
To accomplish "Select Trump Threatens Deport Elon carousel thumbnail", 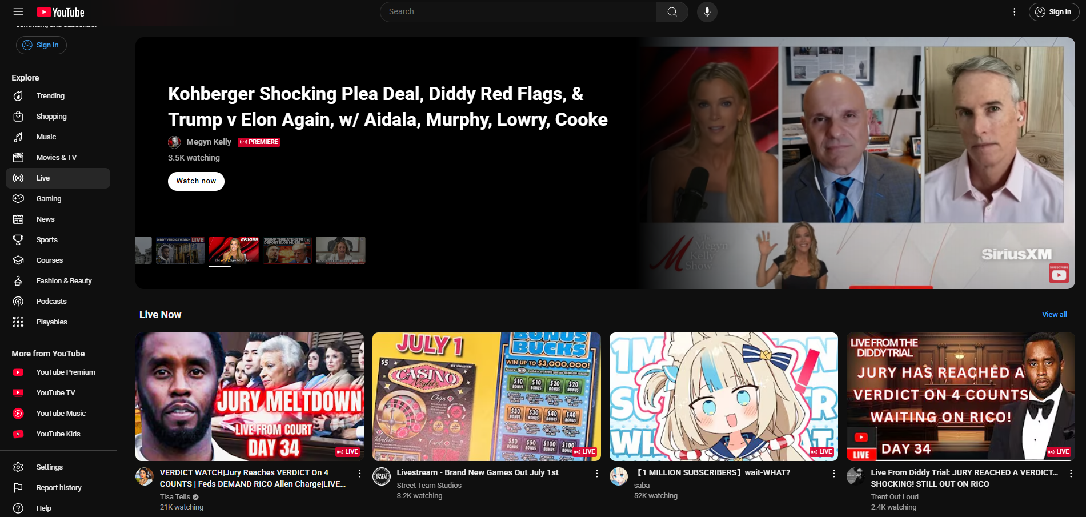I will click(287, 250).
